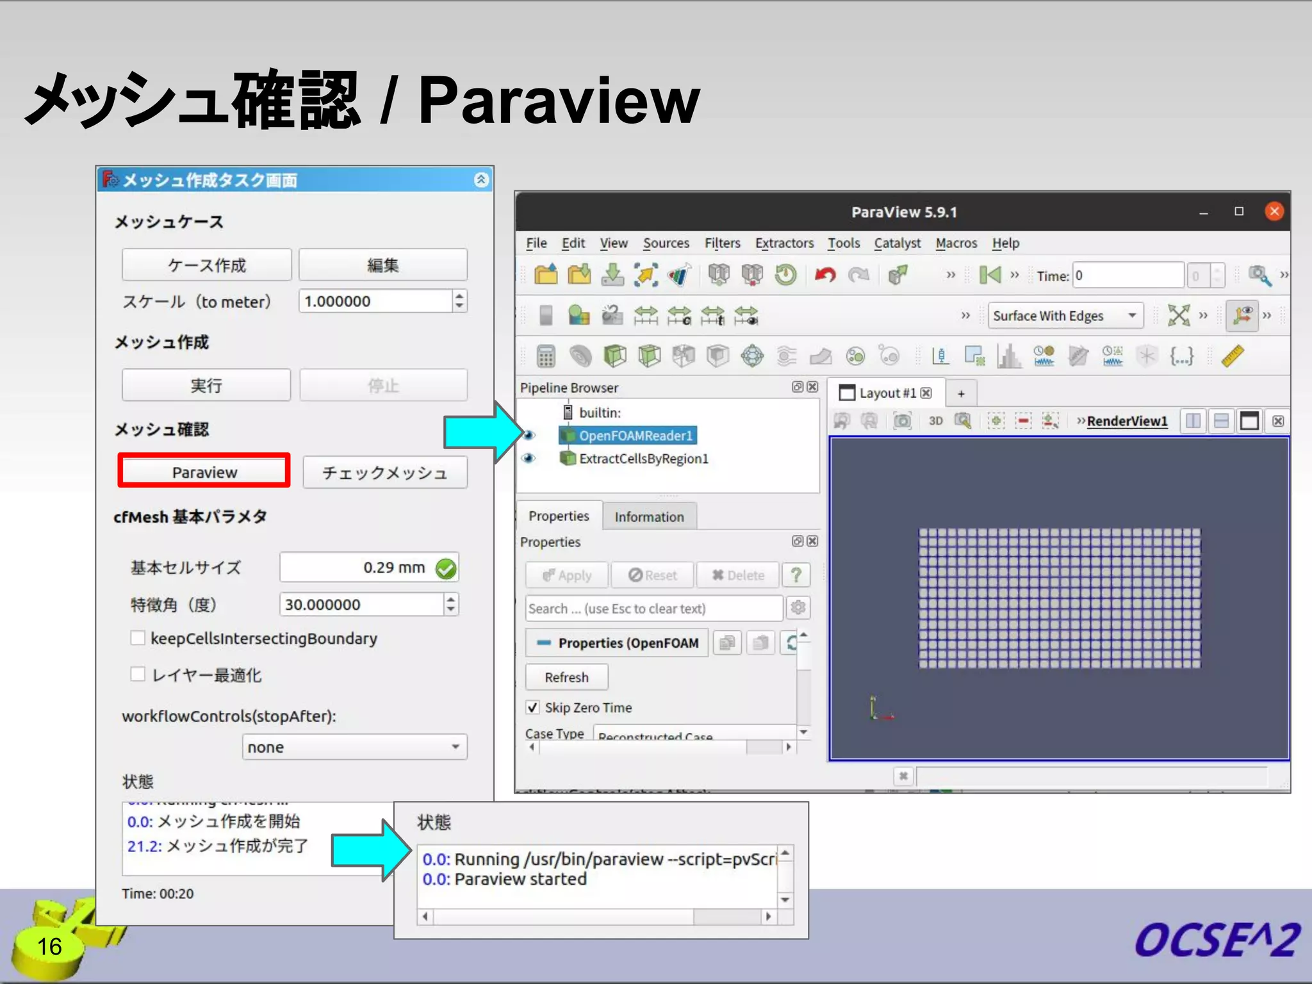Click the スケール spinner stepper arrows

click(459, 301)
